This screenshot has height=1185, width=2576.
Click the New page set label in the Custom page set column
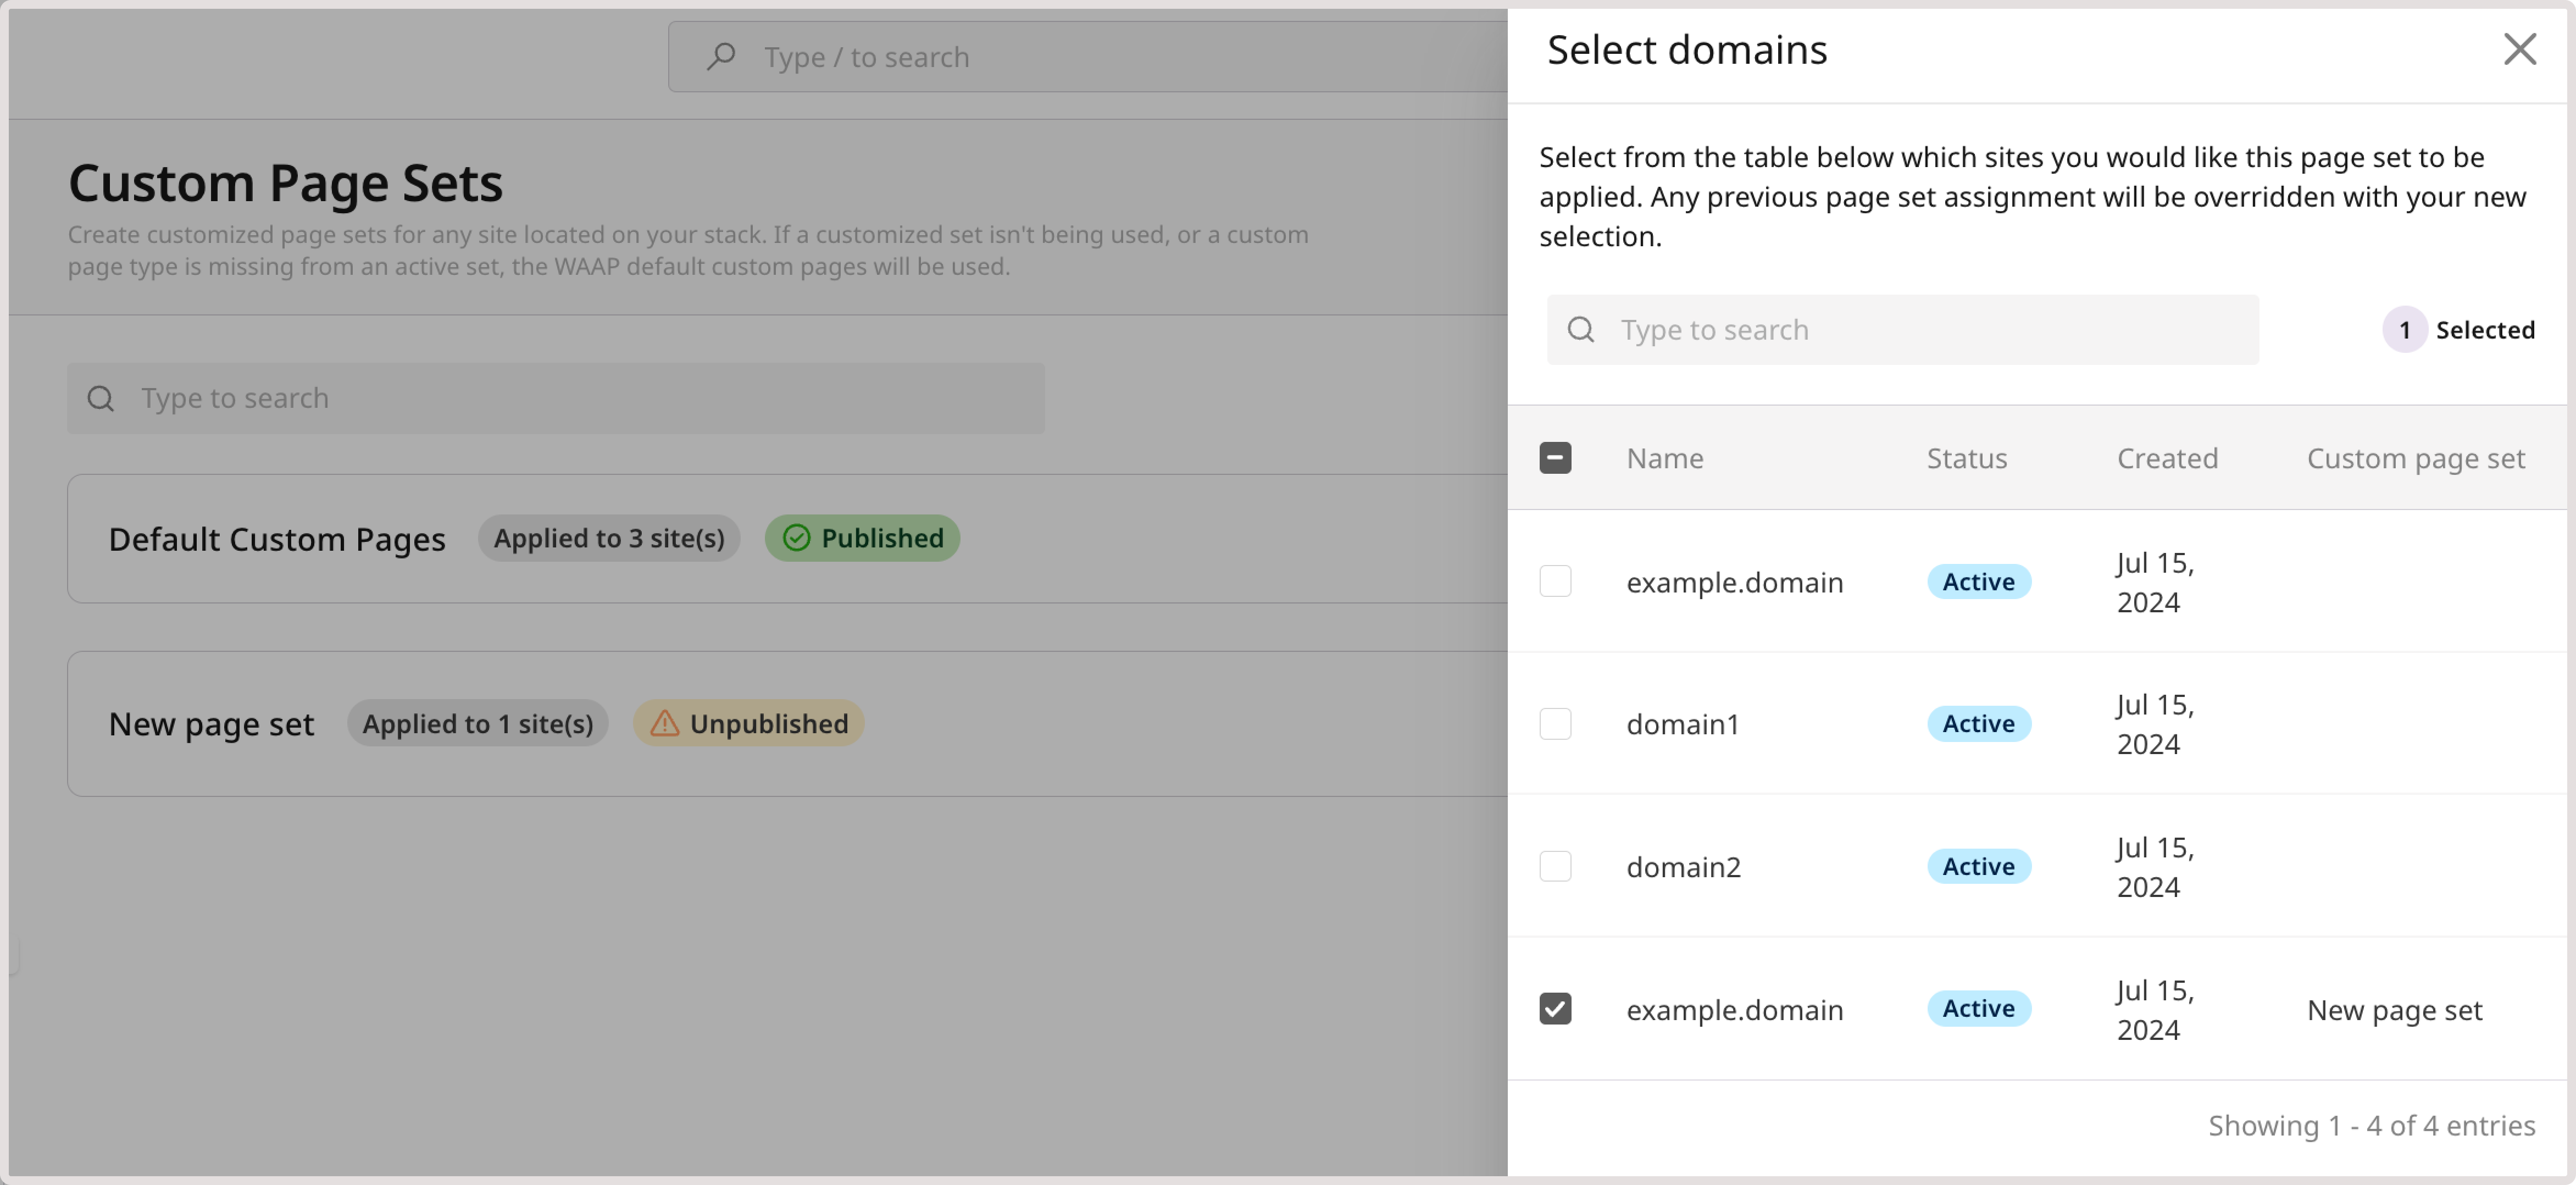coord(2394,1009)
